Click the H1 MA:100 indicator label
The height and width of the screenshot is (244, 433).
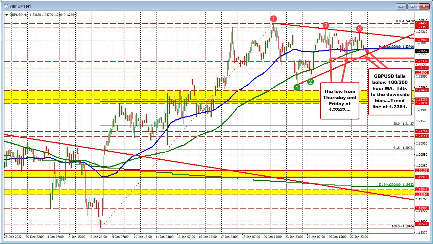[396, 47]
